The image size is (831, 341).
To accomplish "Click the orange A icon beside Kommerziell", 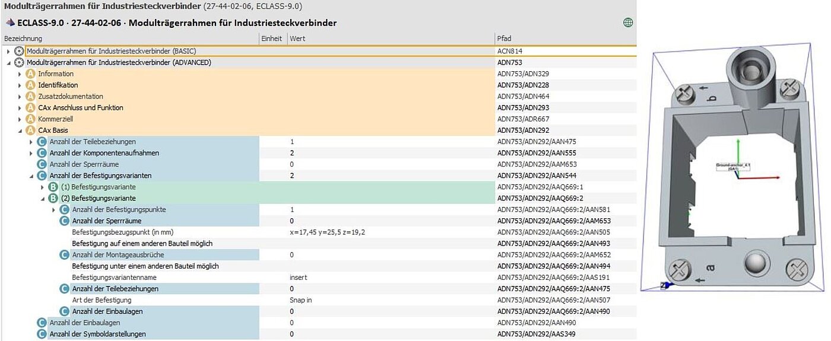I will [x=31, y=119].
